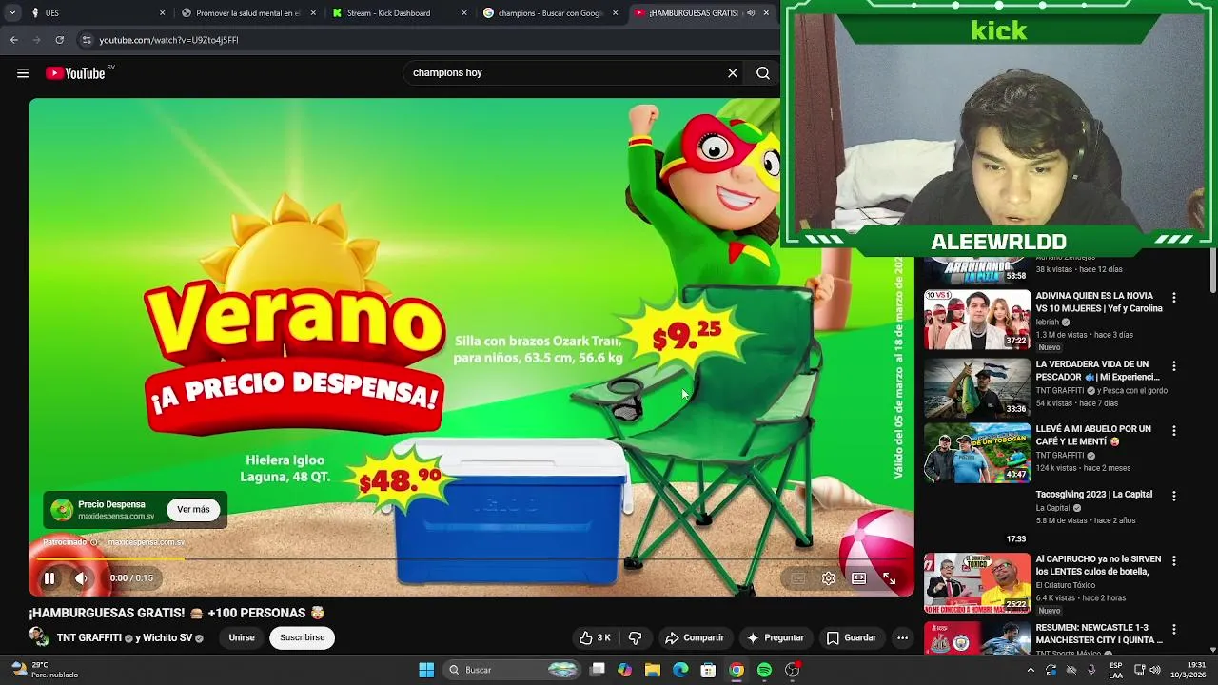Dislike the video
Screen dimensions: 1218x685
636,637
